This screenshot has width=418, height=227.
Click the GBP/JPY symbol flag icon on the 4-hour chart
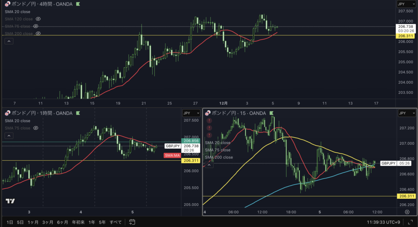pyautogui.click(x=7, y=4)
